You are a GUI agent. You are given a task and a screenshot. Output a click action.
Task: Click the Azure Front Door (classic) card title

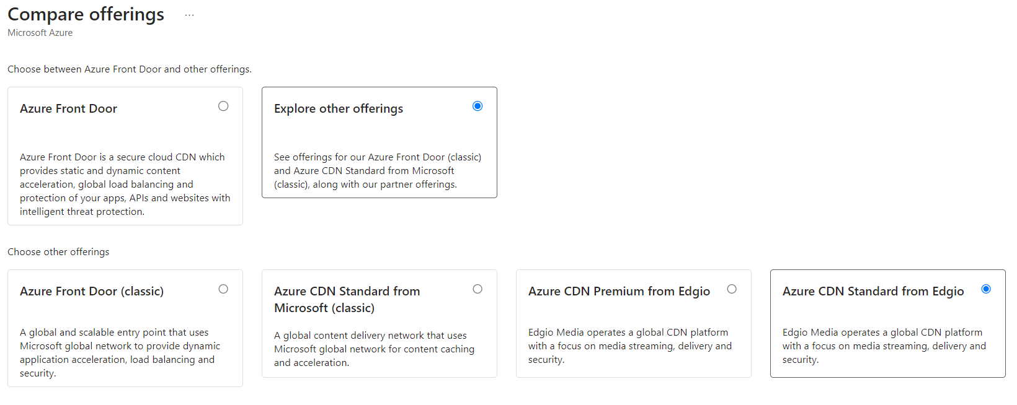pyautogui.click(x=92, y=291)
